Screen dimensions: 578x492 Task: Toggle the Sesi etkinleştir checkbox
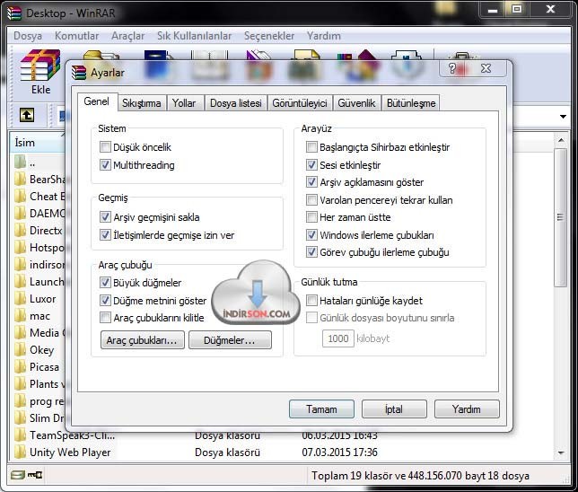pyautogui.click(x=311, y=164)
